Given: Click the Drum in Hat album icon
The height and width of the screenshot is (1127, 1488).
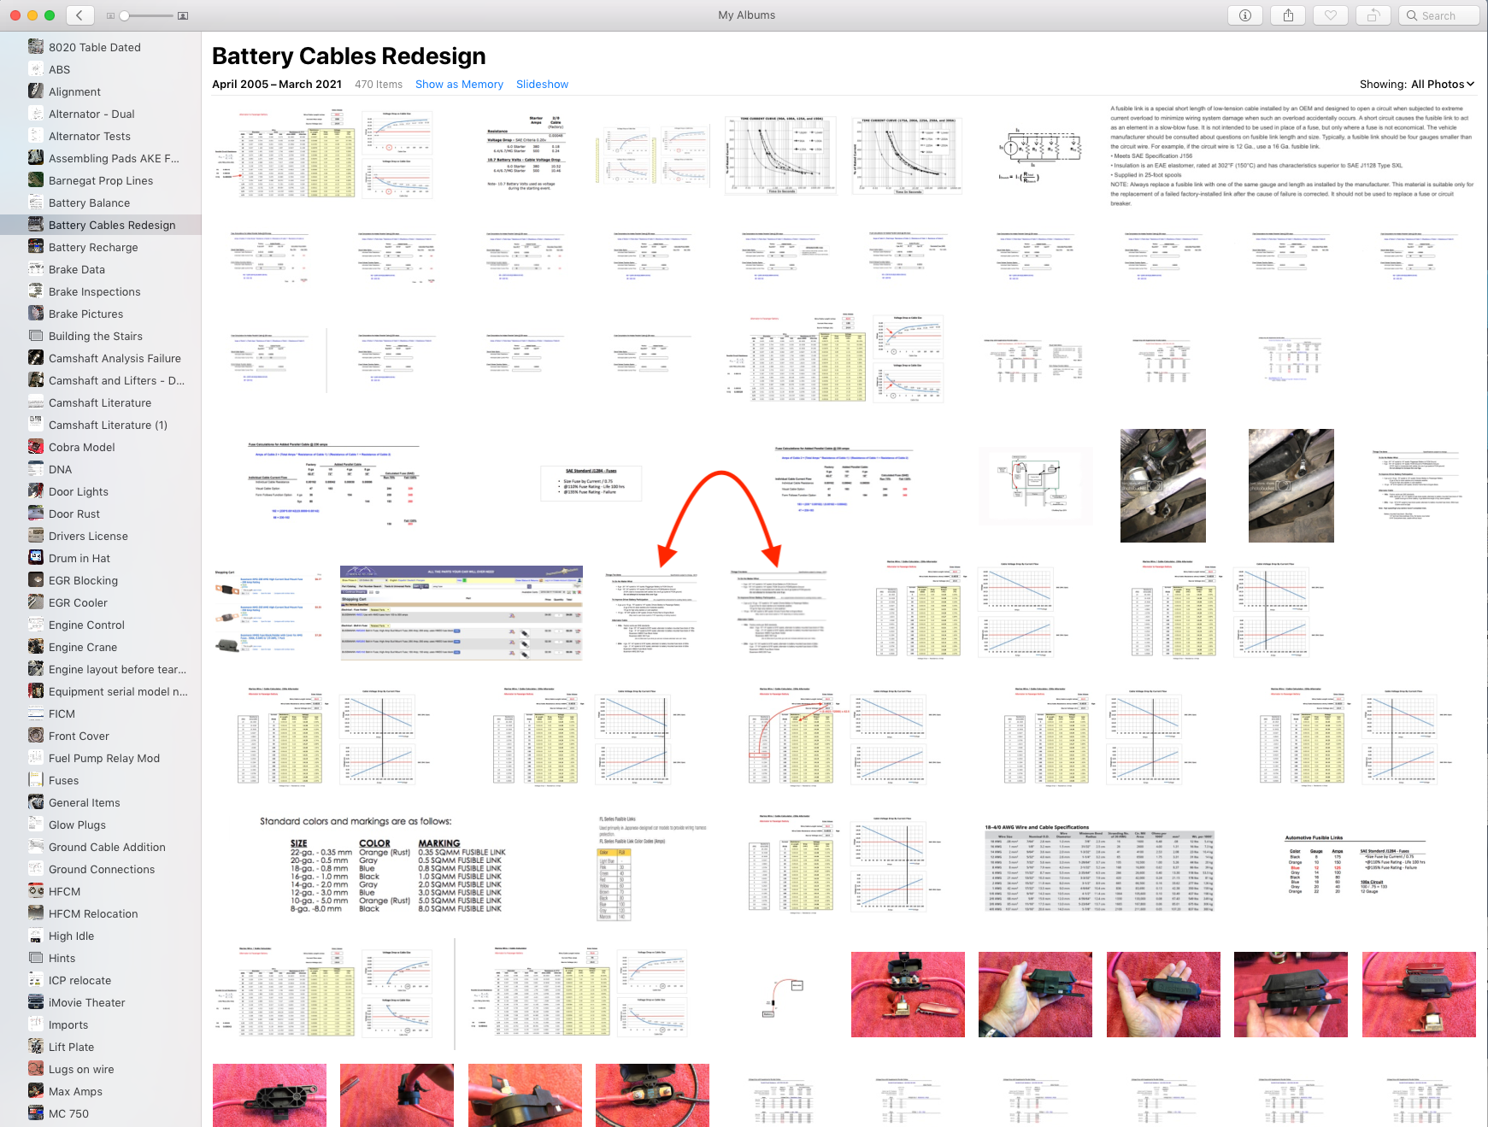Looking at the screenshot, I should pyautogui.click(x=36, y=558).
